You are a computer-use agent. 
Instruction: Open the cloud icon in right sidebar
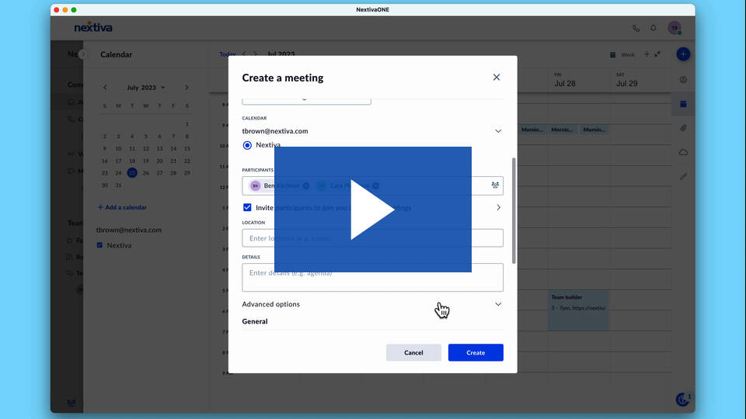[683, 153]
